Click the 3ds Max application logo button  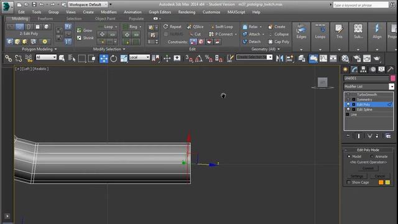7,7
